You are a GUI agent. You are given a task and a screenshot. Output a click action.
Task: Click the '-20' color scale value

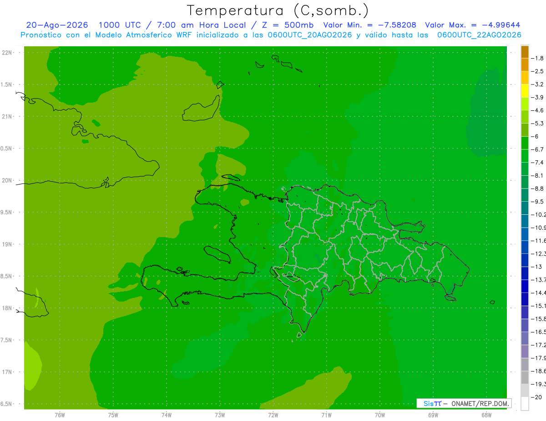pyautogui.click(x=537, y=397)
